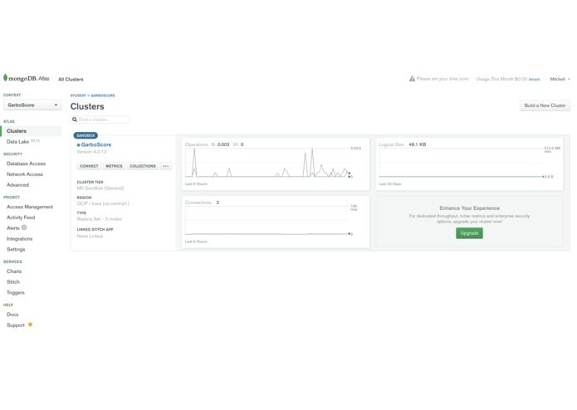Click the GARBOSCORE breadcrumb link
The image size is (577, 410).
(x=103, y=95)
